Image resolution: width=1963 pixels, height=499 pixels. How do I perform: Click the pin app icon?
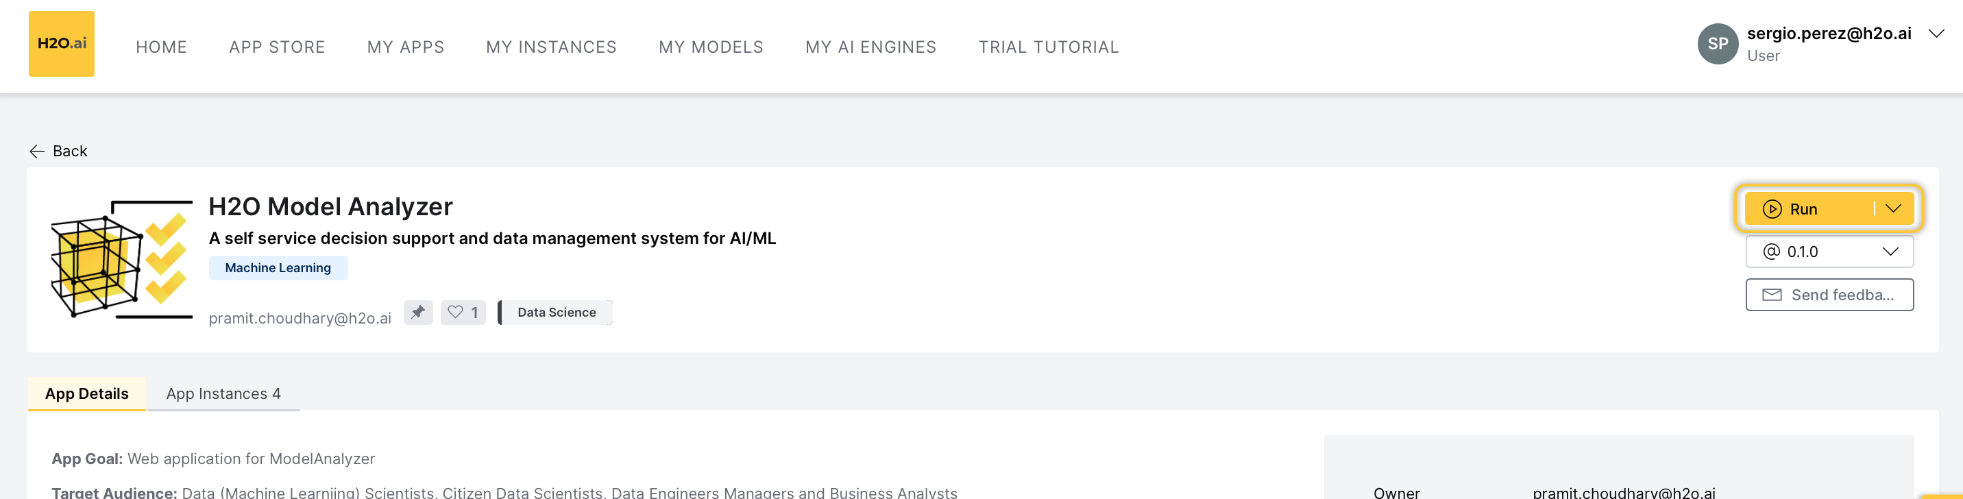tap(417, 313)
